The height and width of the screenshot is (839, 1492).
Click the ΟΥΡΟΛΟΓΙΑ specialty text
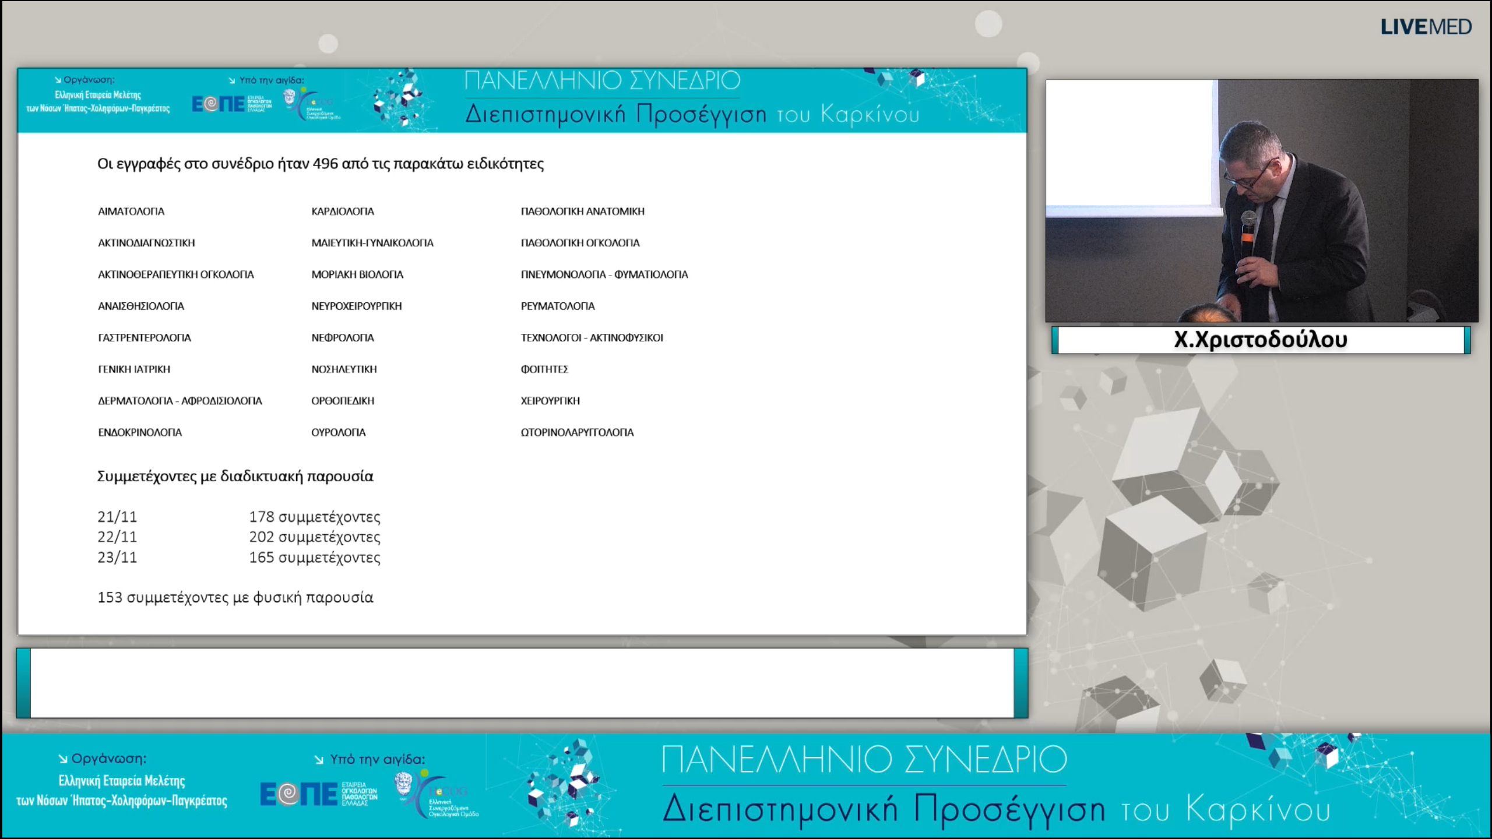click(x=339, y=432)
